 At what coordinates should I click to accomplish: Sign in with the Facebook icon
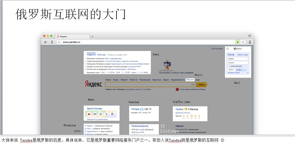click(x=240, y=70)
